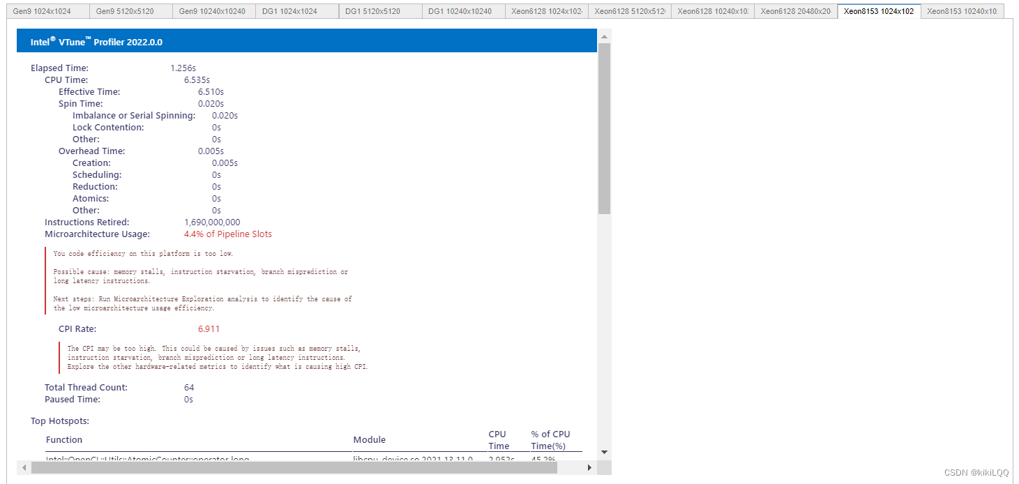Image resolution: width=1019 pixels, height=484 pixels.
Task: Click the 6.535s CPU time value
Action: point(197,80)
